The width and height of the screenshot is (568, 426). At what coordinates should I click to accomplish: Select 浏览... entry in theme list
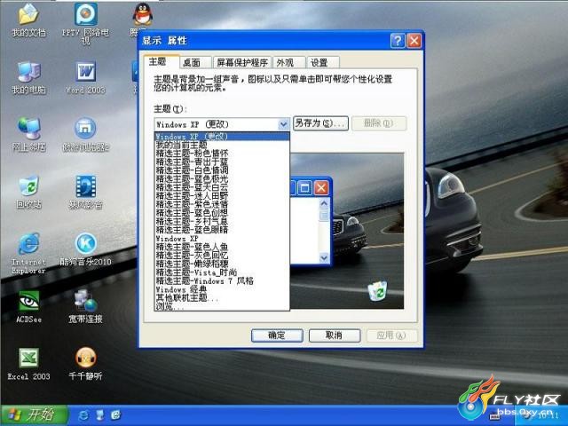click(222, 306)
